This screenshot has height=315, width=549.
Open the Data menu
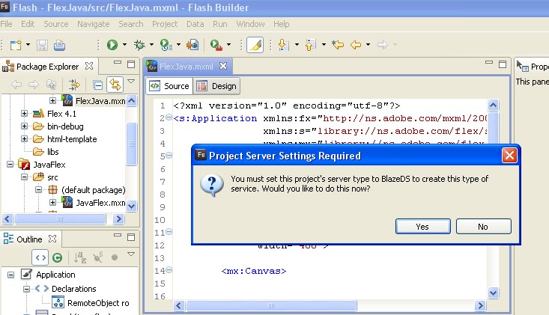195,24
